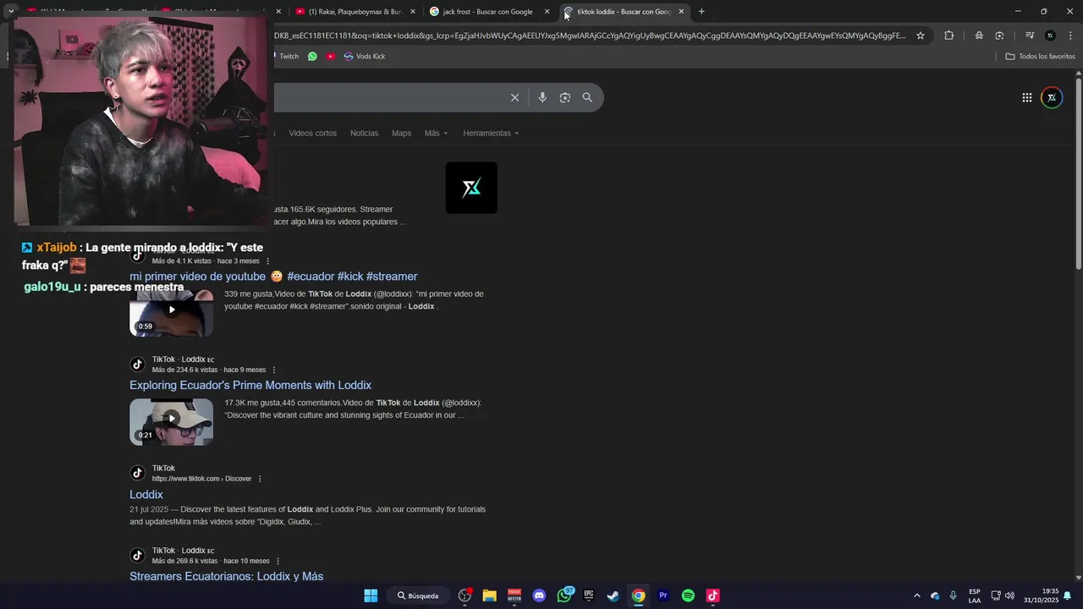
Task: Open the YouTube bookmark icon
Action: click(331, 56)
